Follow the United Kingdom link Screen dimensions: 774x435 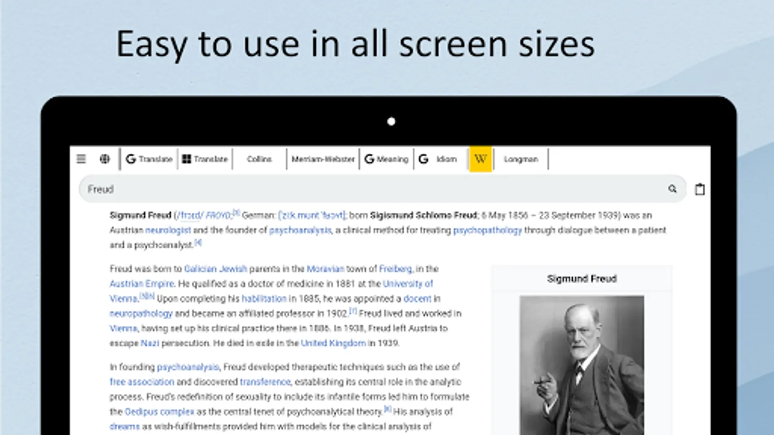tap(333, 343)
